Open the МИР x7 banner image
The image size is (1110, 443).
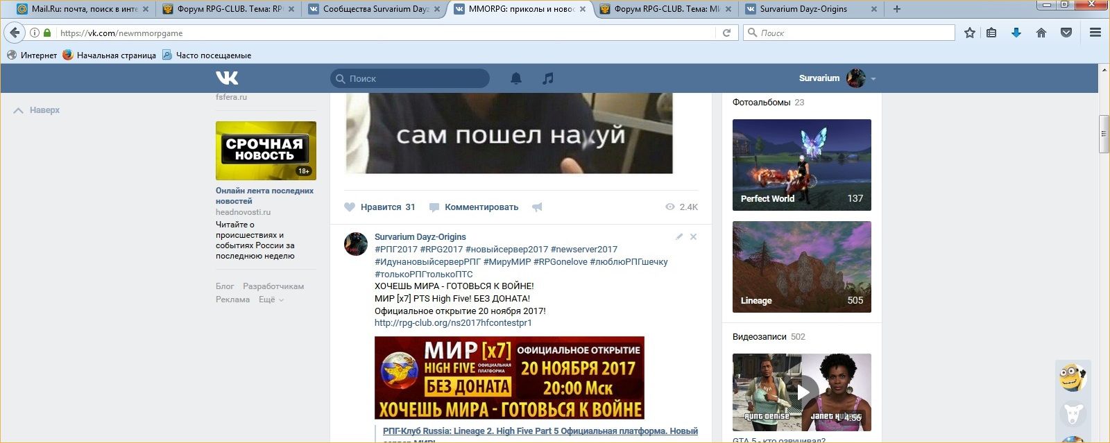(509, 378)
